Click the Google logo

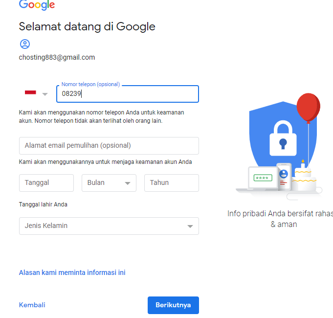pos(37,5)
